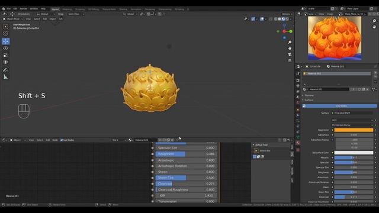This screenshot has width=379, height=213.
Task: Click the viewport pan hand icon
Action: click(x=290, y=49)
